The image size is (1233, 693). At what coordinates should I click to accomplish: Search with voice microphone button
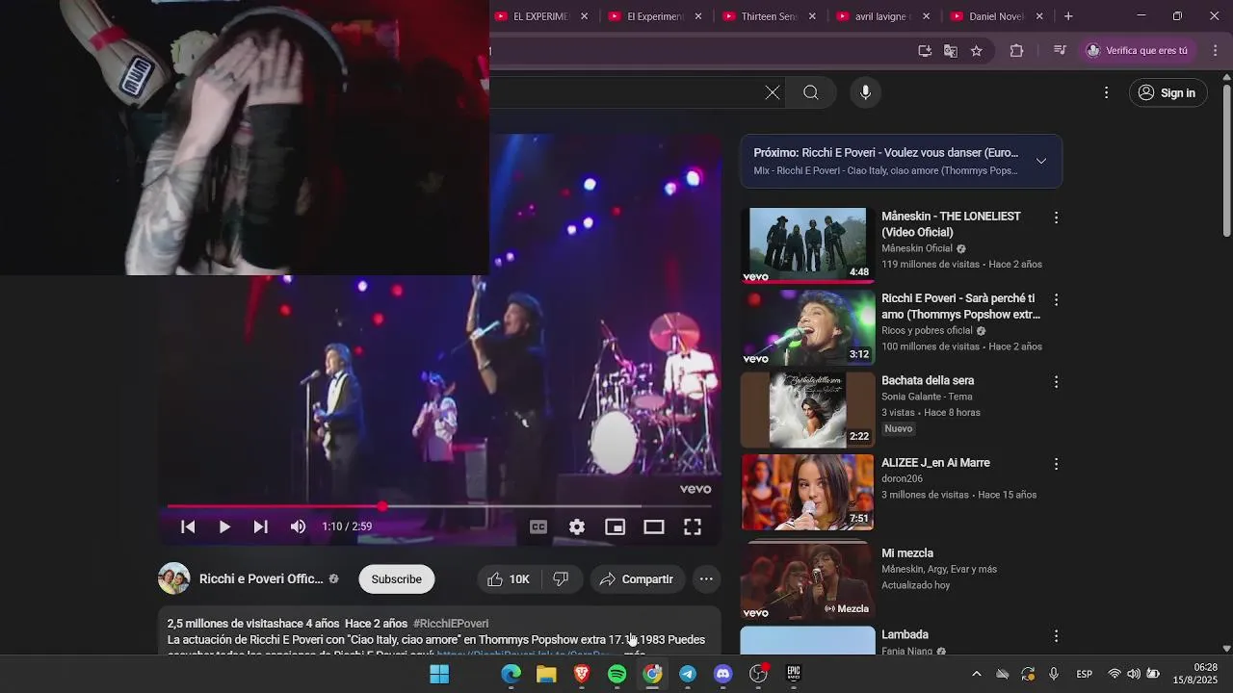click(865, 92)
